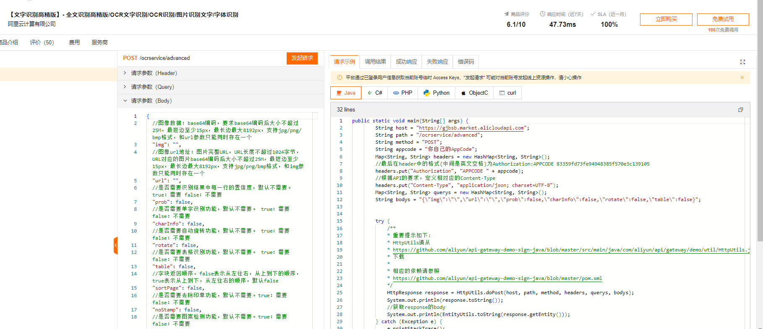Image resolution: width=763 pixels, height=329 pixels.
Task: Click the 100次免费调用 text
Action: point(723,30)
